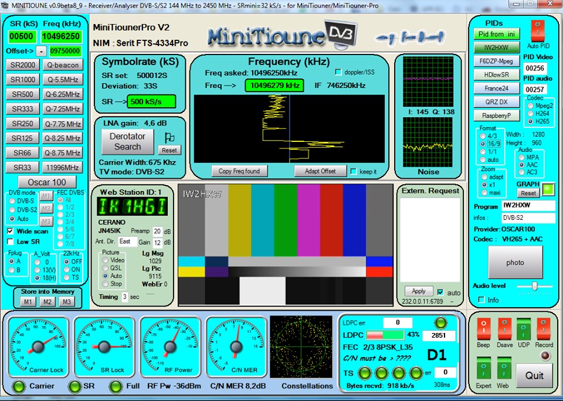Uncheck the Wide scan checkbox
The width and height of the screenshot is (563, 401).
pos(11,231)
